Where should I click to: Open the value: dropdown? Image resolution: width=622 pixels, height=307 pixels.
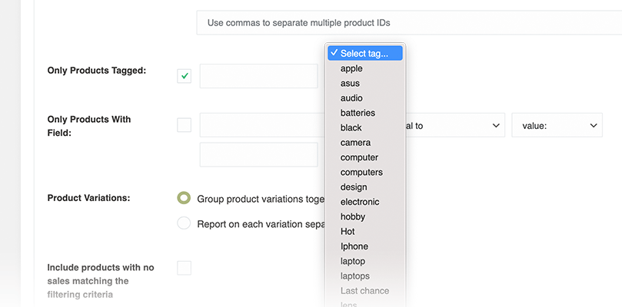557,126
